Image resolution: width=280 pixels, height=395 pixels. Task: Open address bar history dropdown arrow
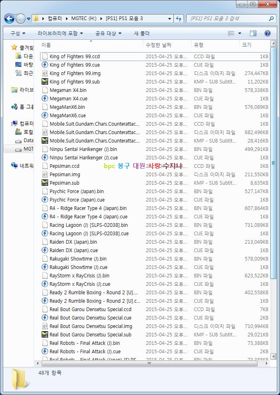point(170,18)
